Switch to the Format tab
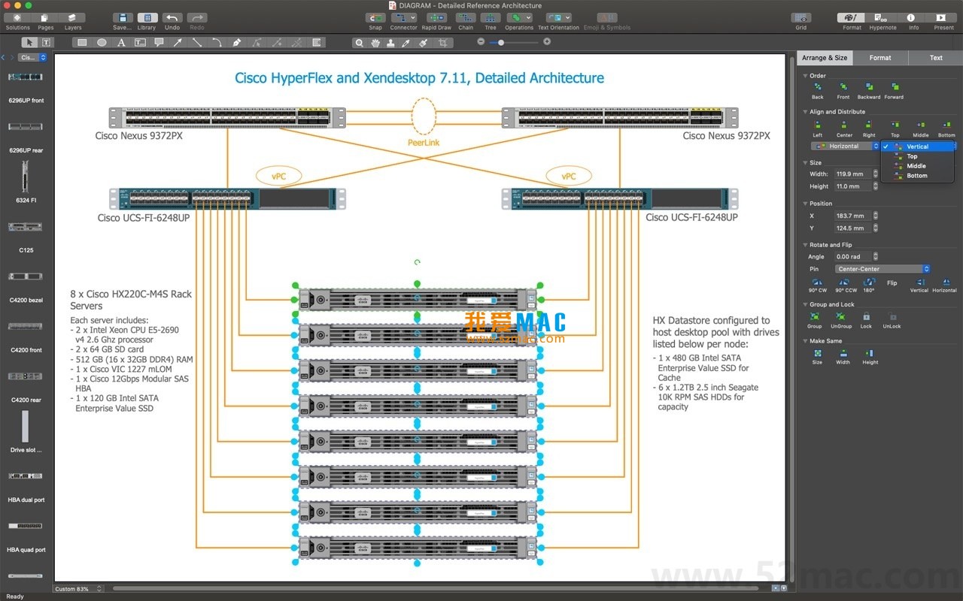963x601 pixels. (880, 58)
